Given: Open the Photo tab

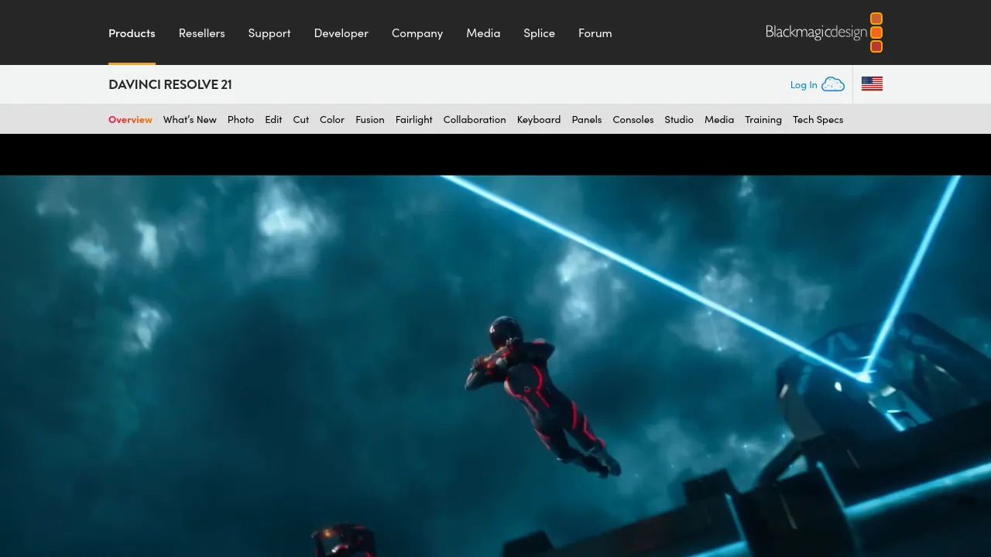Looking at the screenshot, I should pos(241,120).
